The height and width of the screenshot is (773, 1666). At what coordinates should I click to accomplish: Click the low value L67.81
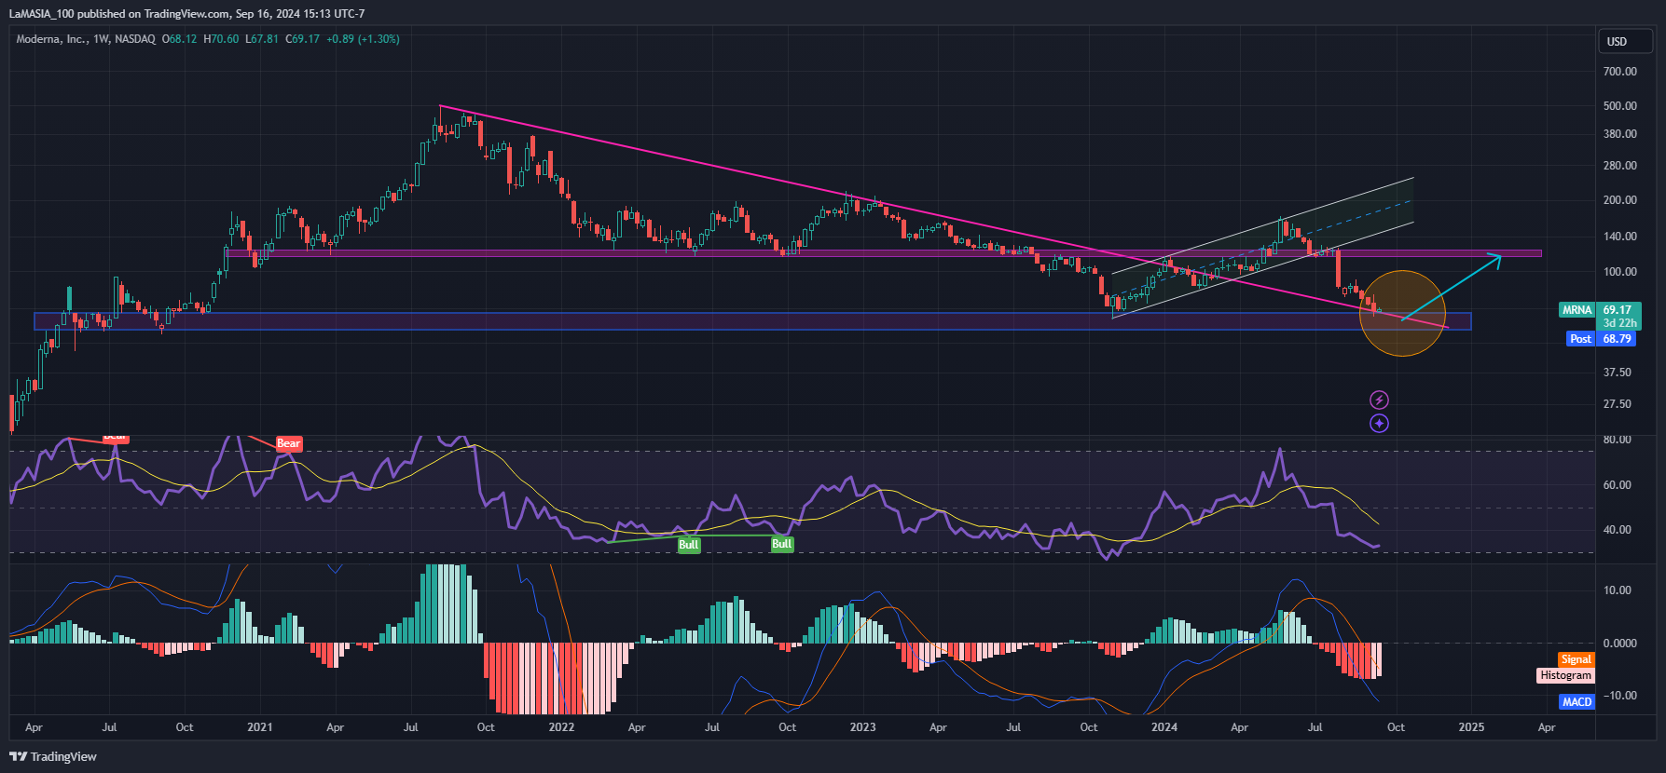click(x=262, y=39)
